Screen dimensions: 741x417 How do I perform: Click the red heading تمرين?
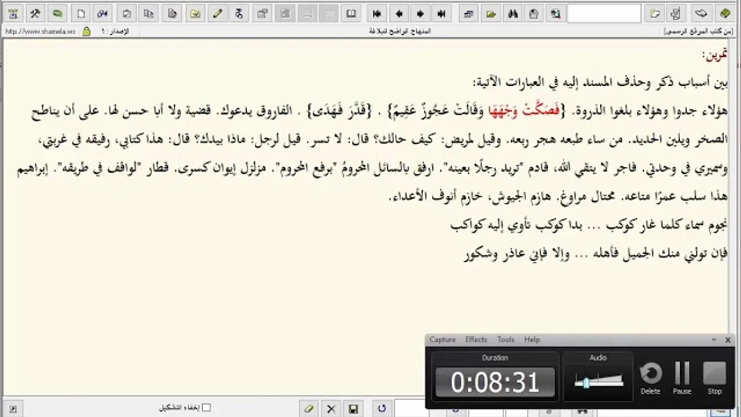[714, 55]
